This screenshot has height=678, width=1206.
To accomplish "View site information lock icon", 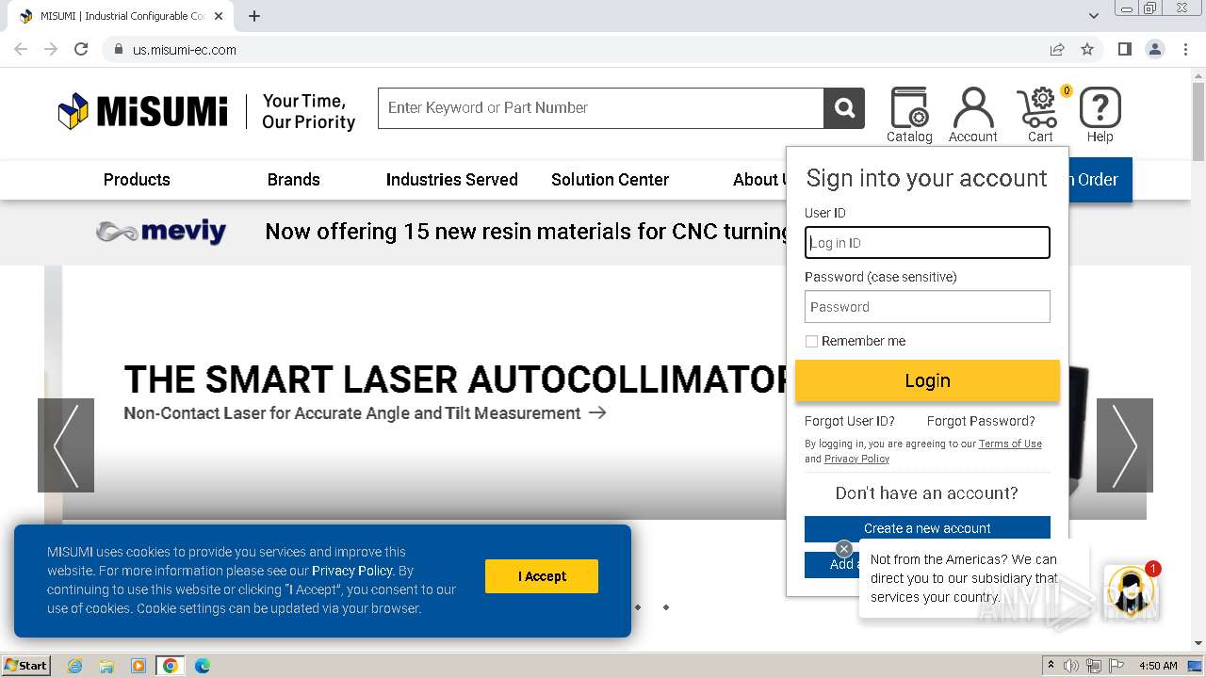I will (x=118, y=49).
